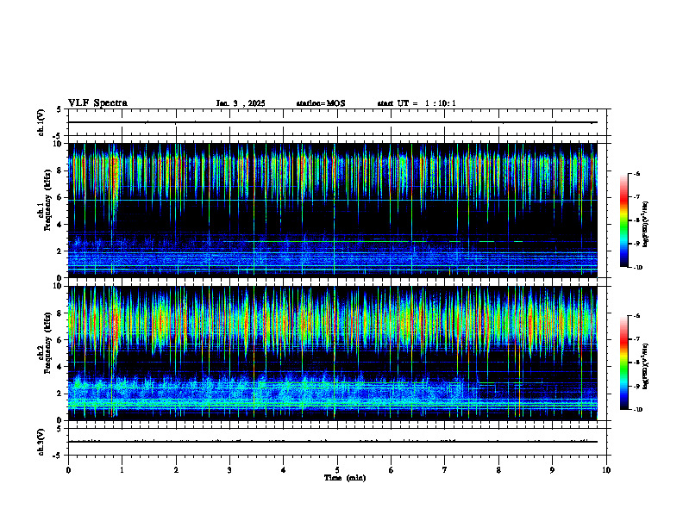Click the "Time (min)" axis title
683x527 pixels.
[345, 478]
